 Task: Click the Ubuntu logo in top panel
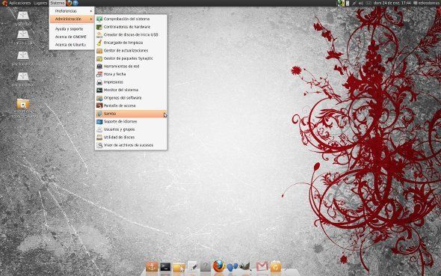tap(4, 3)
